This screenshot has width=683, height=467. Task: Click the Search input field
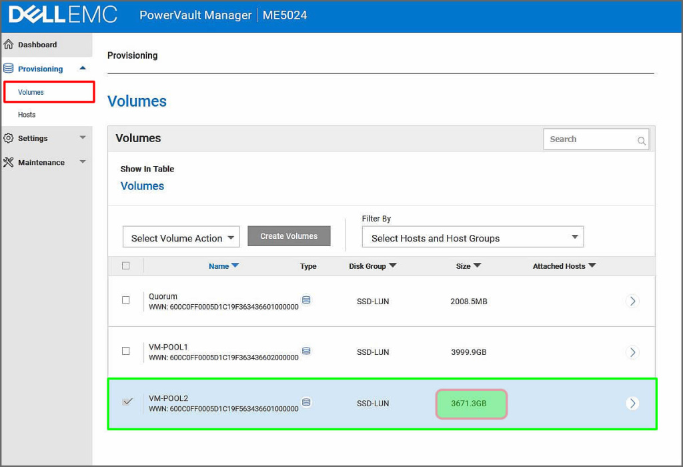click(x=588, y=139)
